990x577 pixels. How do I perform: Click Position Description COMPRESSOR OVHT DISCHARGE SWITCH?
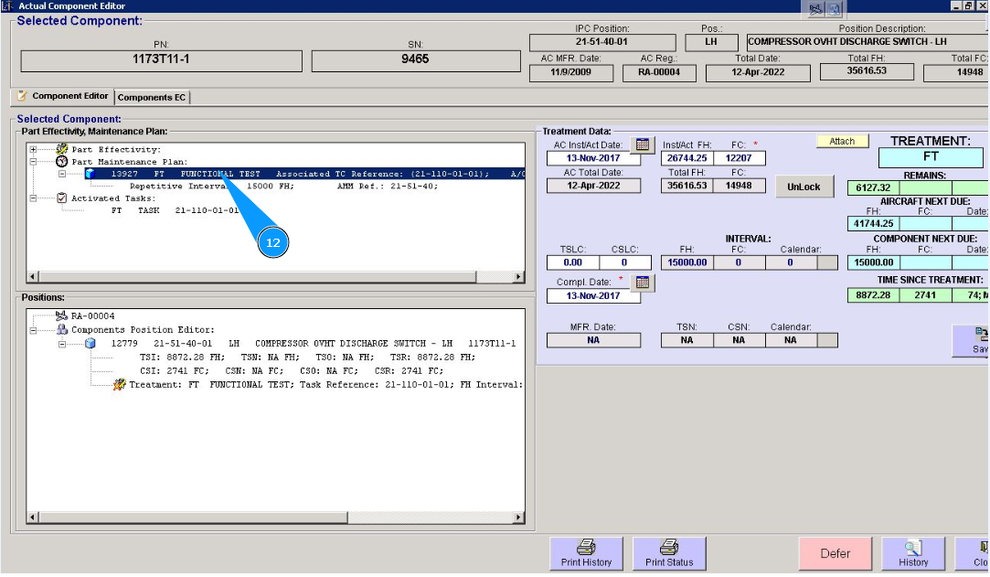point(867,42)
